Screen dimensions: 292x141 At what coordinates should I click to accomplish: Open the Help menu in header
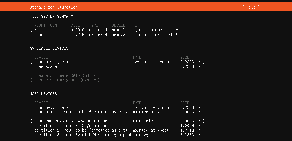(x=251, y=7)
